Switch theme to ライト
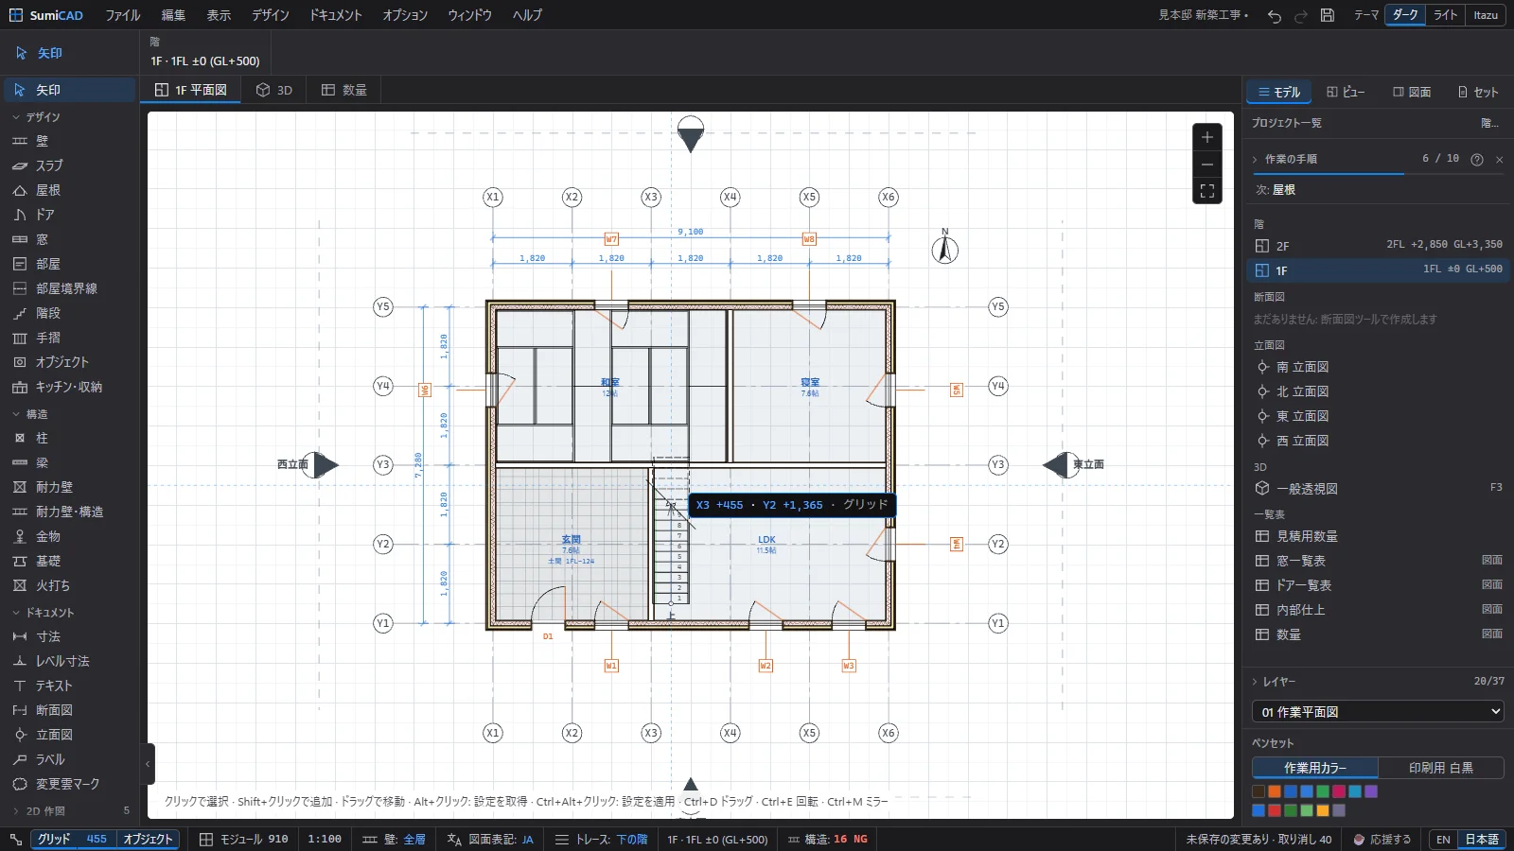 tap(1445, 15)
